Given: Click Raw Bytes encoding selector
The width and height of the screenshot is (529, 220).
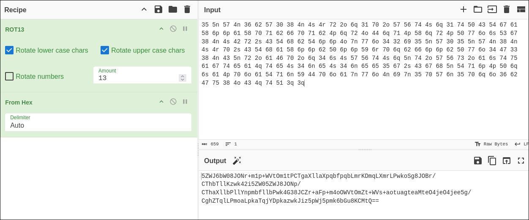Looking at the screenshot, I should pyautogui.click(x=491, y=144).
